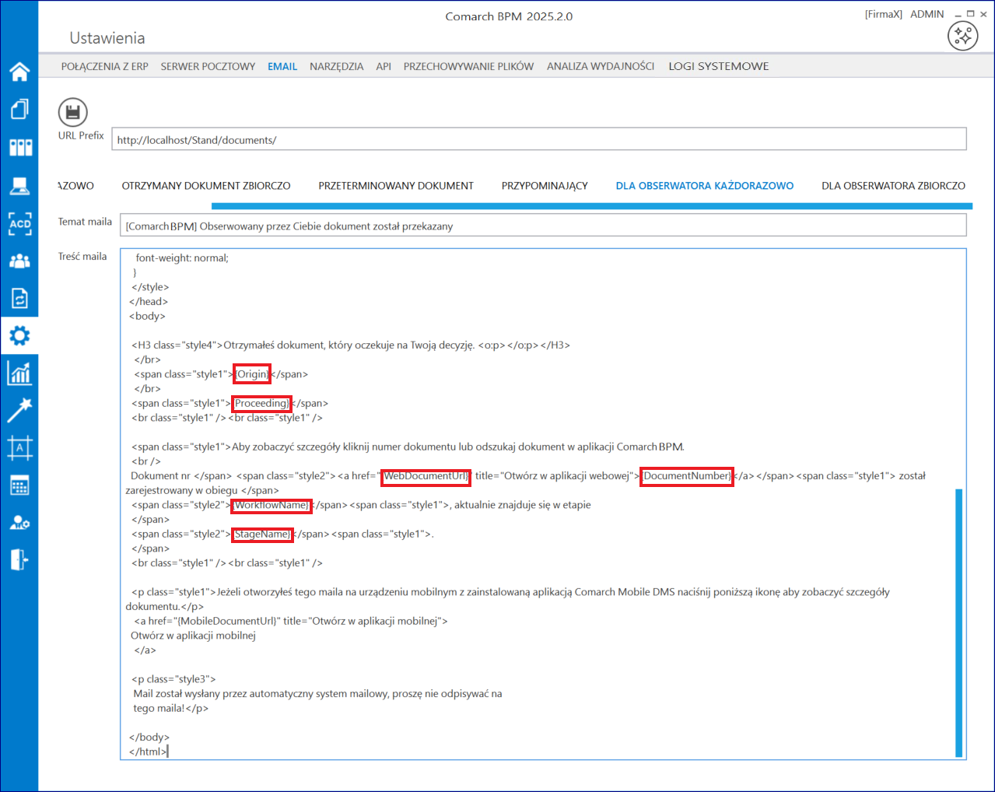Open the binders archive icon in sidebar
995x792 pixels.
click(19, 147)
